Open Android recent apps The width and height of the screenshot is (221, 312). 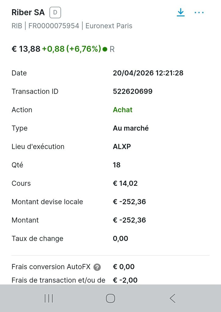tap(49, 298)
